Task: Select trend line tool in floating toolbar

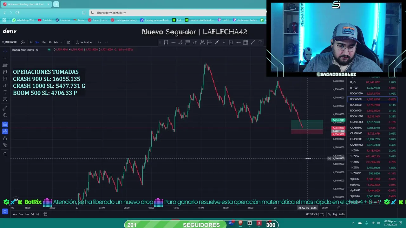Action: pyautogui.click(x=253, y=42)
